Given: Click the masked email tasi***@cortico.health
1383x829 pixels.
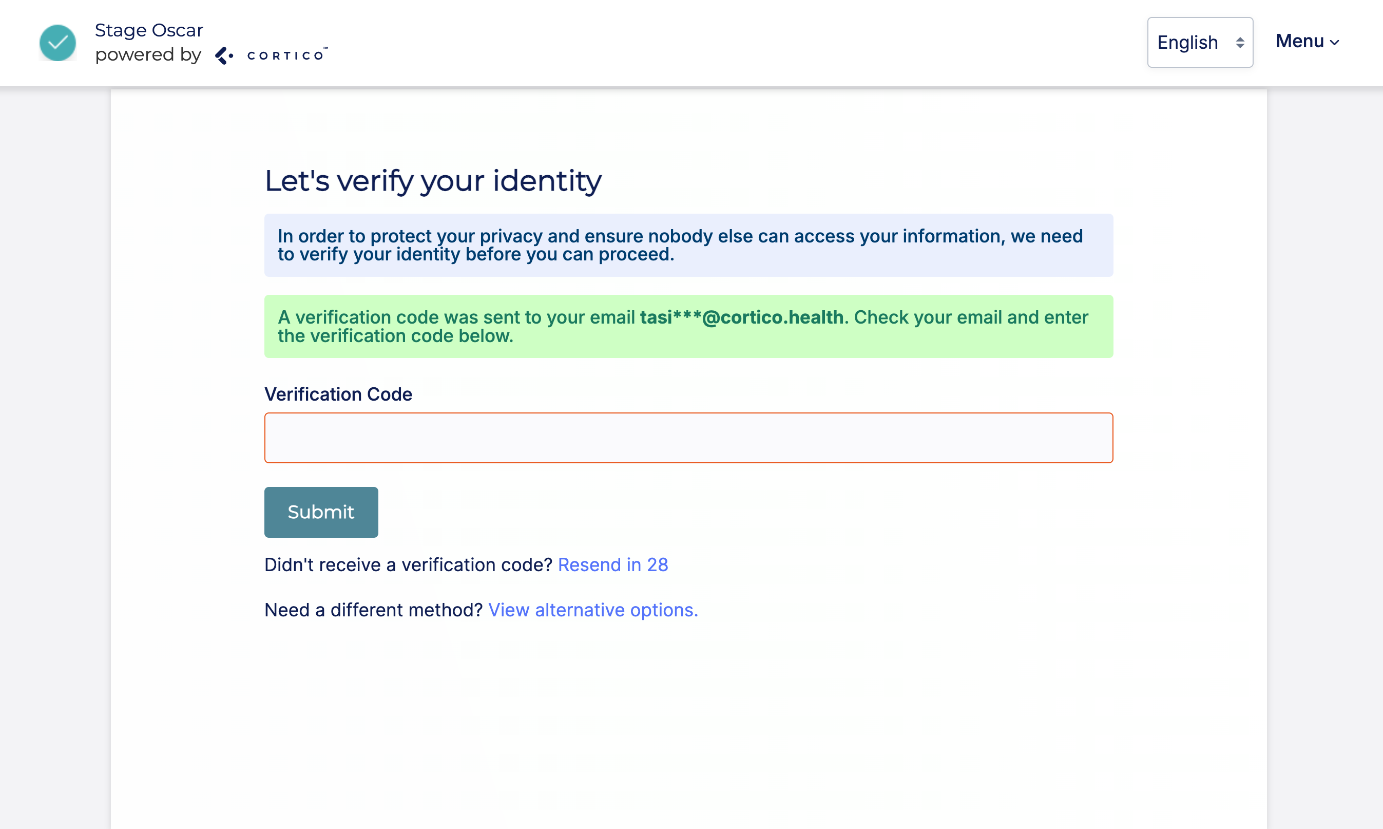Looking at the screenshot, I should (x=741, y=317).
